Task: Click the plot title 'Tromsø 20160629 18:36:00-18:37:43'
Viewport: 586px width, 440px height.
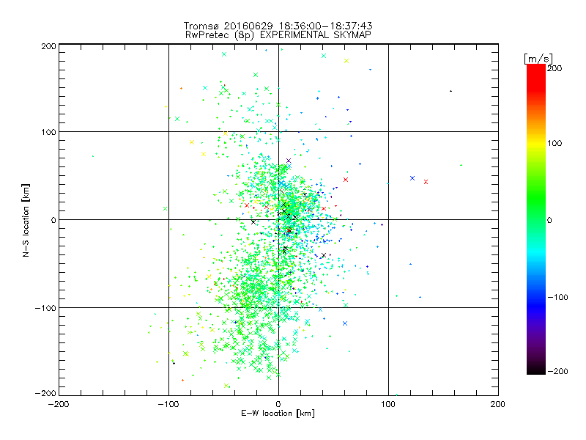Action: (278, 26)
